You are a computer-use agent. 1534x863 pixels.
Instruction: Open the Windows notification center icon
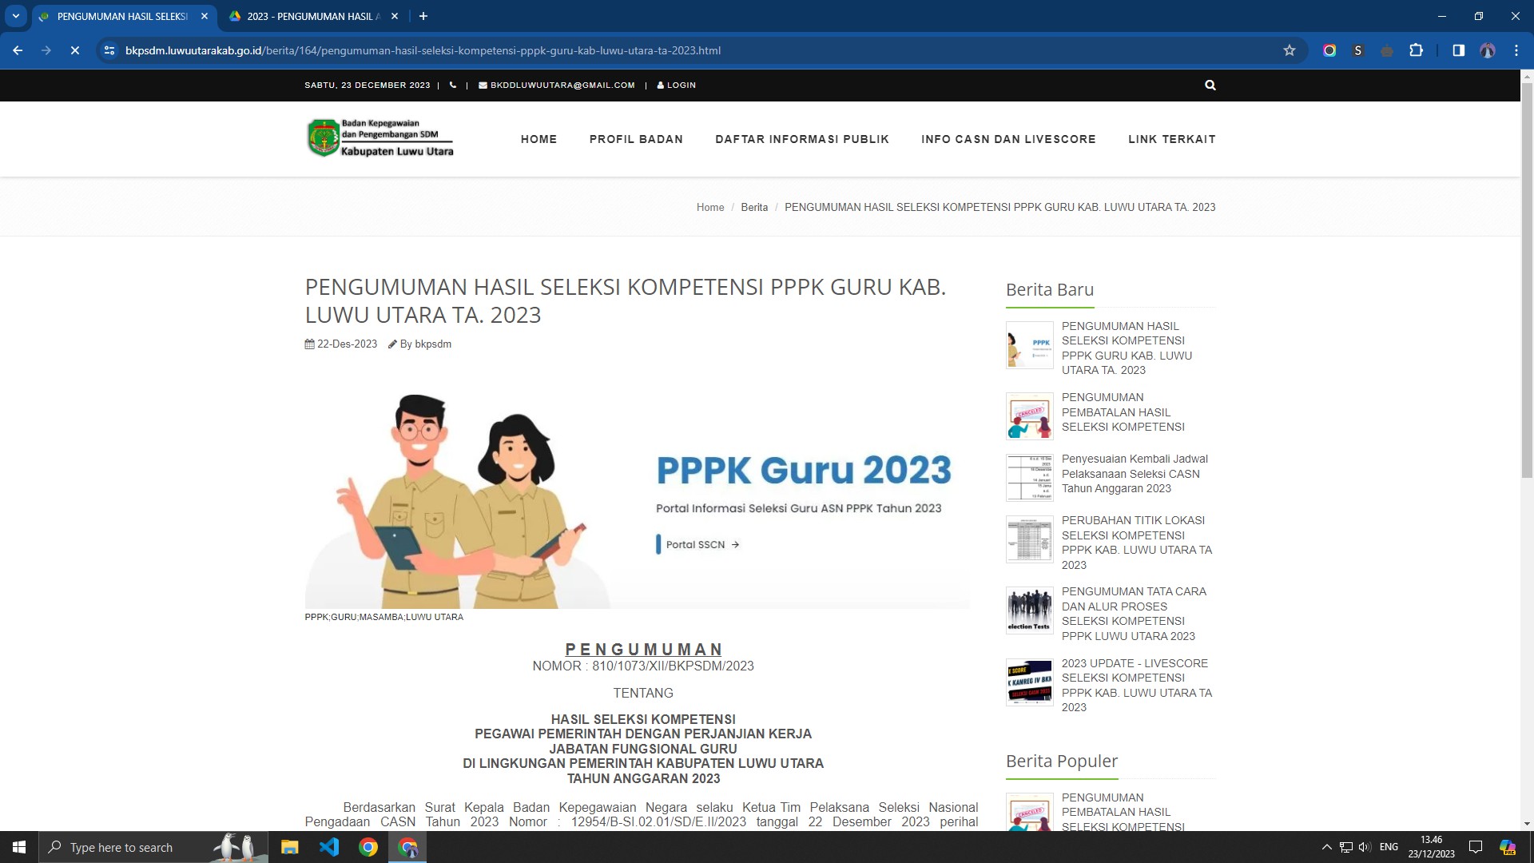point(1476,847)
